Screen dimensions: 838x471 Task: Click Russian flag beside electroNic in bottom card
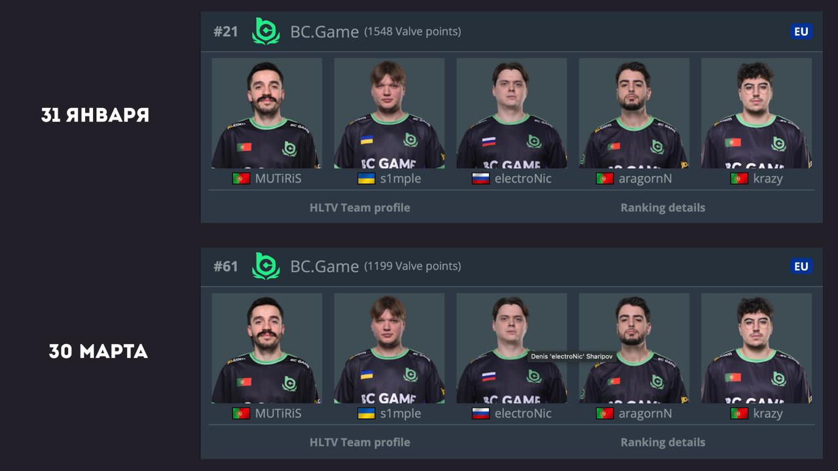click(x=481, y=413)
